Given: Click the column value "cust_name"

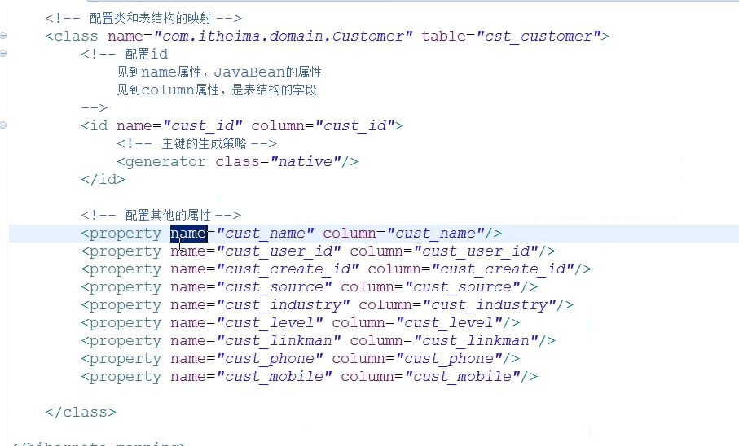Looking at the screenshot, I should coord(435,233).
